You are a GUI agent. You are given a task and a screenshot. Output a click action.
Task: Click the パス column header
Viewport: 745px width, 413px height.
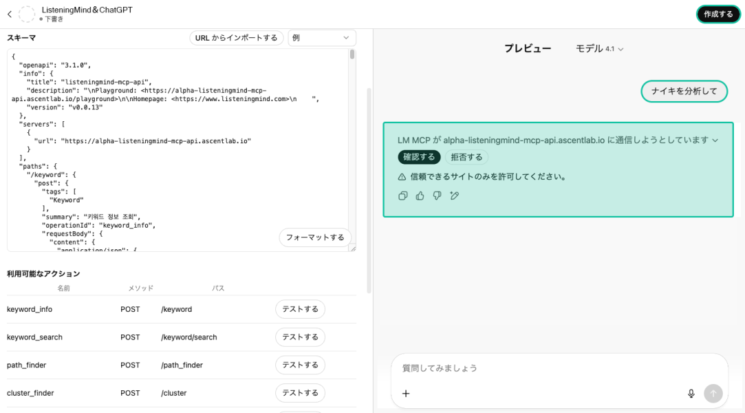point(218,288)
